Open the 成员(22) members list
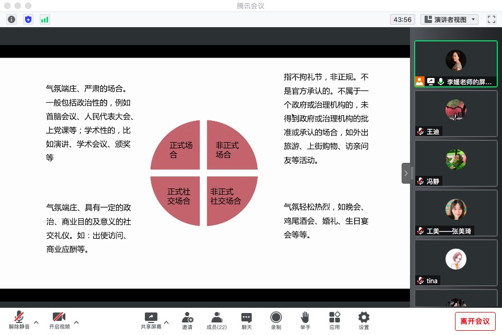The height and width of the screenshot is (335, 502). (216, 320)
